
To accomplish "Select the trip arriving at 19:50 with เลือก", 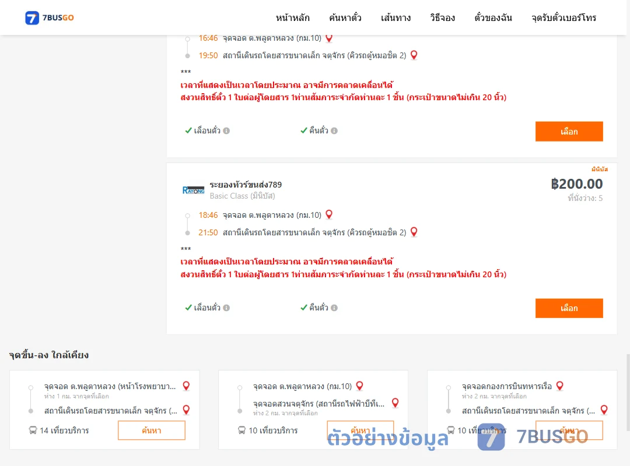I will [569, 132].
